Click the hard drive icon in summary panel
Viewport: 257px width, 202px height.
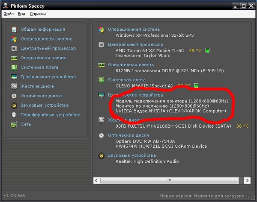click(101, 120)
